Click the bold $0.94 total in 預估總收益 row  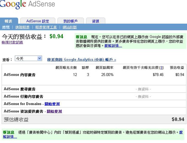coord(178,119)
